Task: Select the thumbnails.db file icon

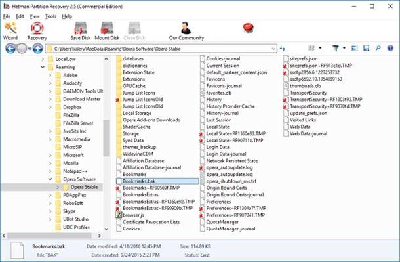Action: tap(286, 86)
